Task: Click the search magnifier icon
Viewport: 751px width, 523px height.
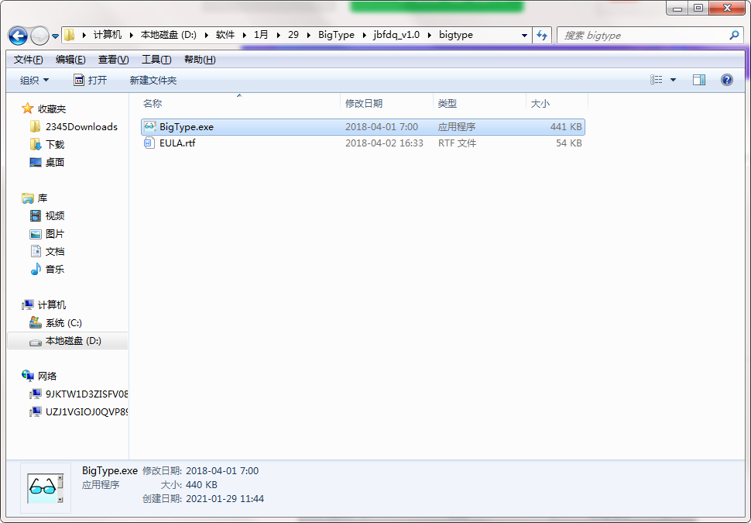Action: [734, 36]
